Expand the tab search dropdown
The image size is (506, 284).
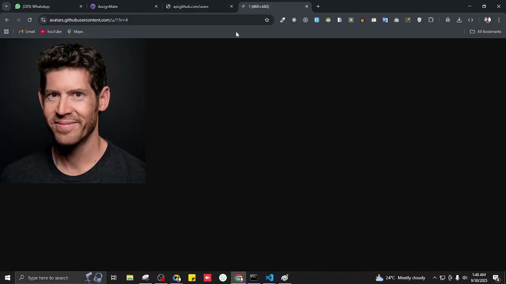pyautogui.click(x=6, y=6)
